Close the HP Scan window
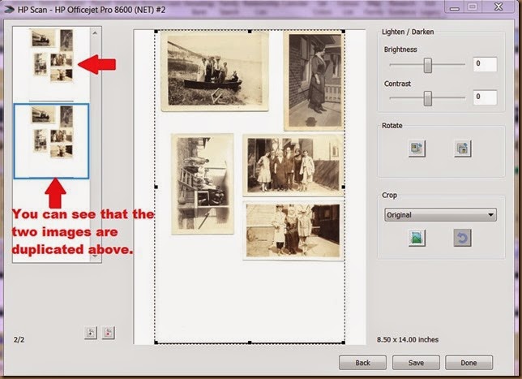This screenshot has width=522, height=379. pyautogui.click(x=498, y=6)
